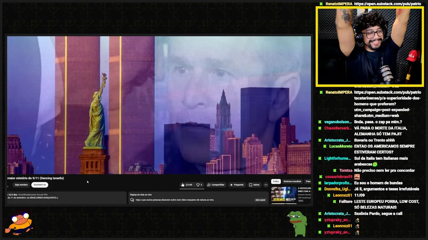The image size is (428, 240).
Task: Click username Lightforhuma... in chat
Action: click(x=337, y=158)
